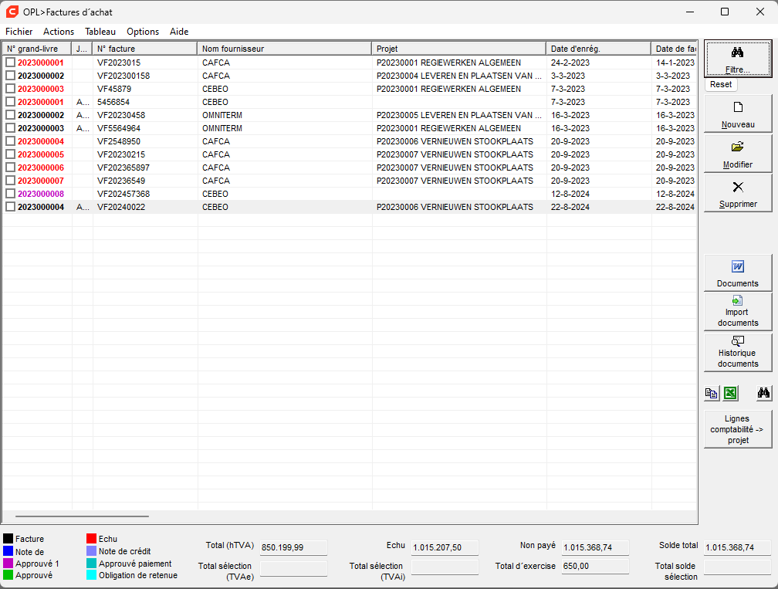This screenshot has width=778, height=589.
Task: Sort by Date d'enrég. column header
Action: [599, 49]
